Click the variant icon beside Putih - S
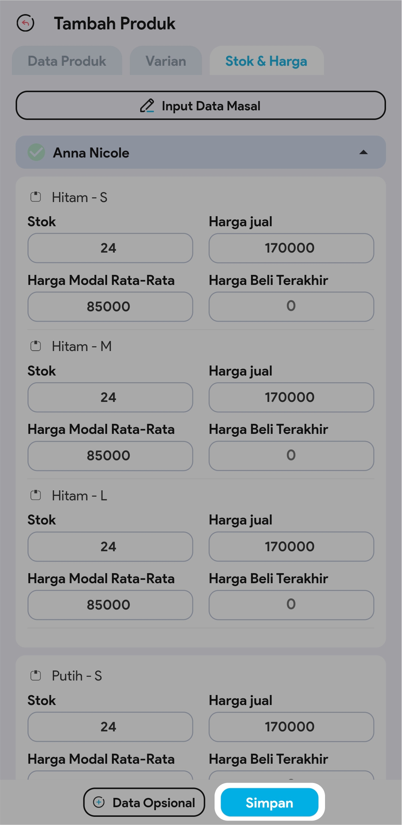 coord(36,675)
